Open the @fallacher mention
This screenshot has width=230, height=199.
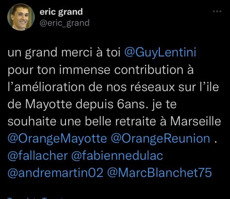[38, 155]
